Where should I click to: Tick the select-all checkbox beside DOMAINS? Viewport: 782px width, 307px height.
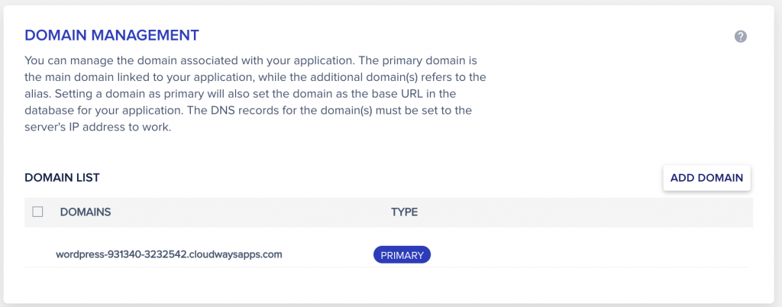click(37, 212)
